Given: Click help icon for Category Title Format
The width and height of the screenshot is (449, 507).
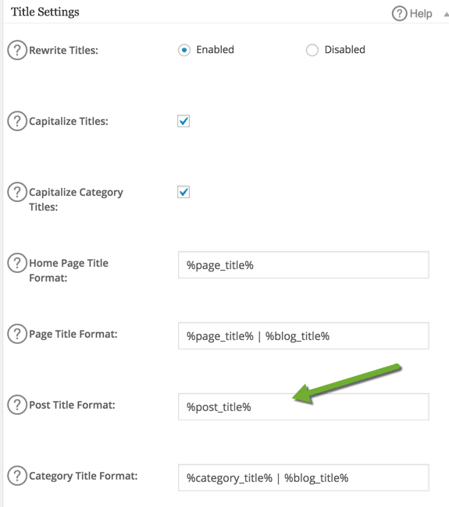Looking at the screenshot, I should [17, 475].
